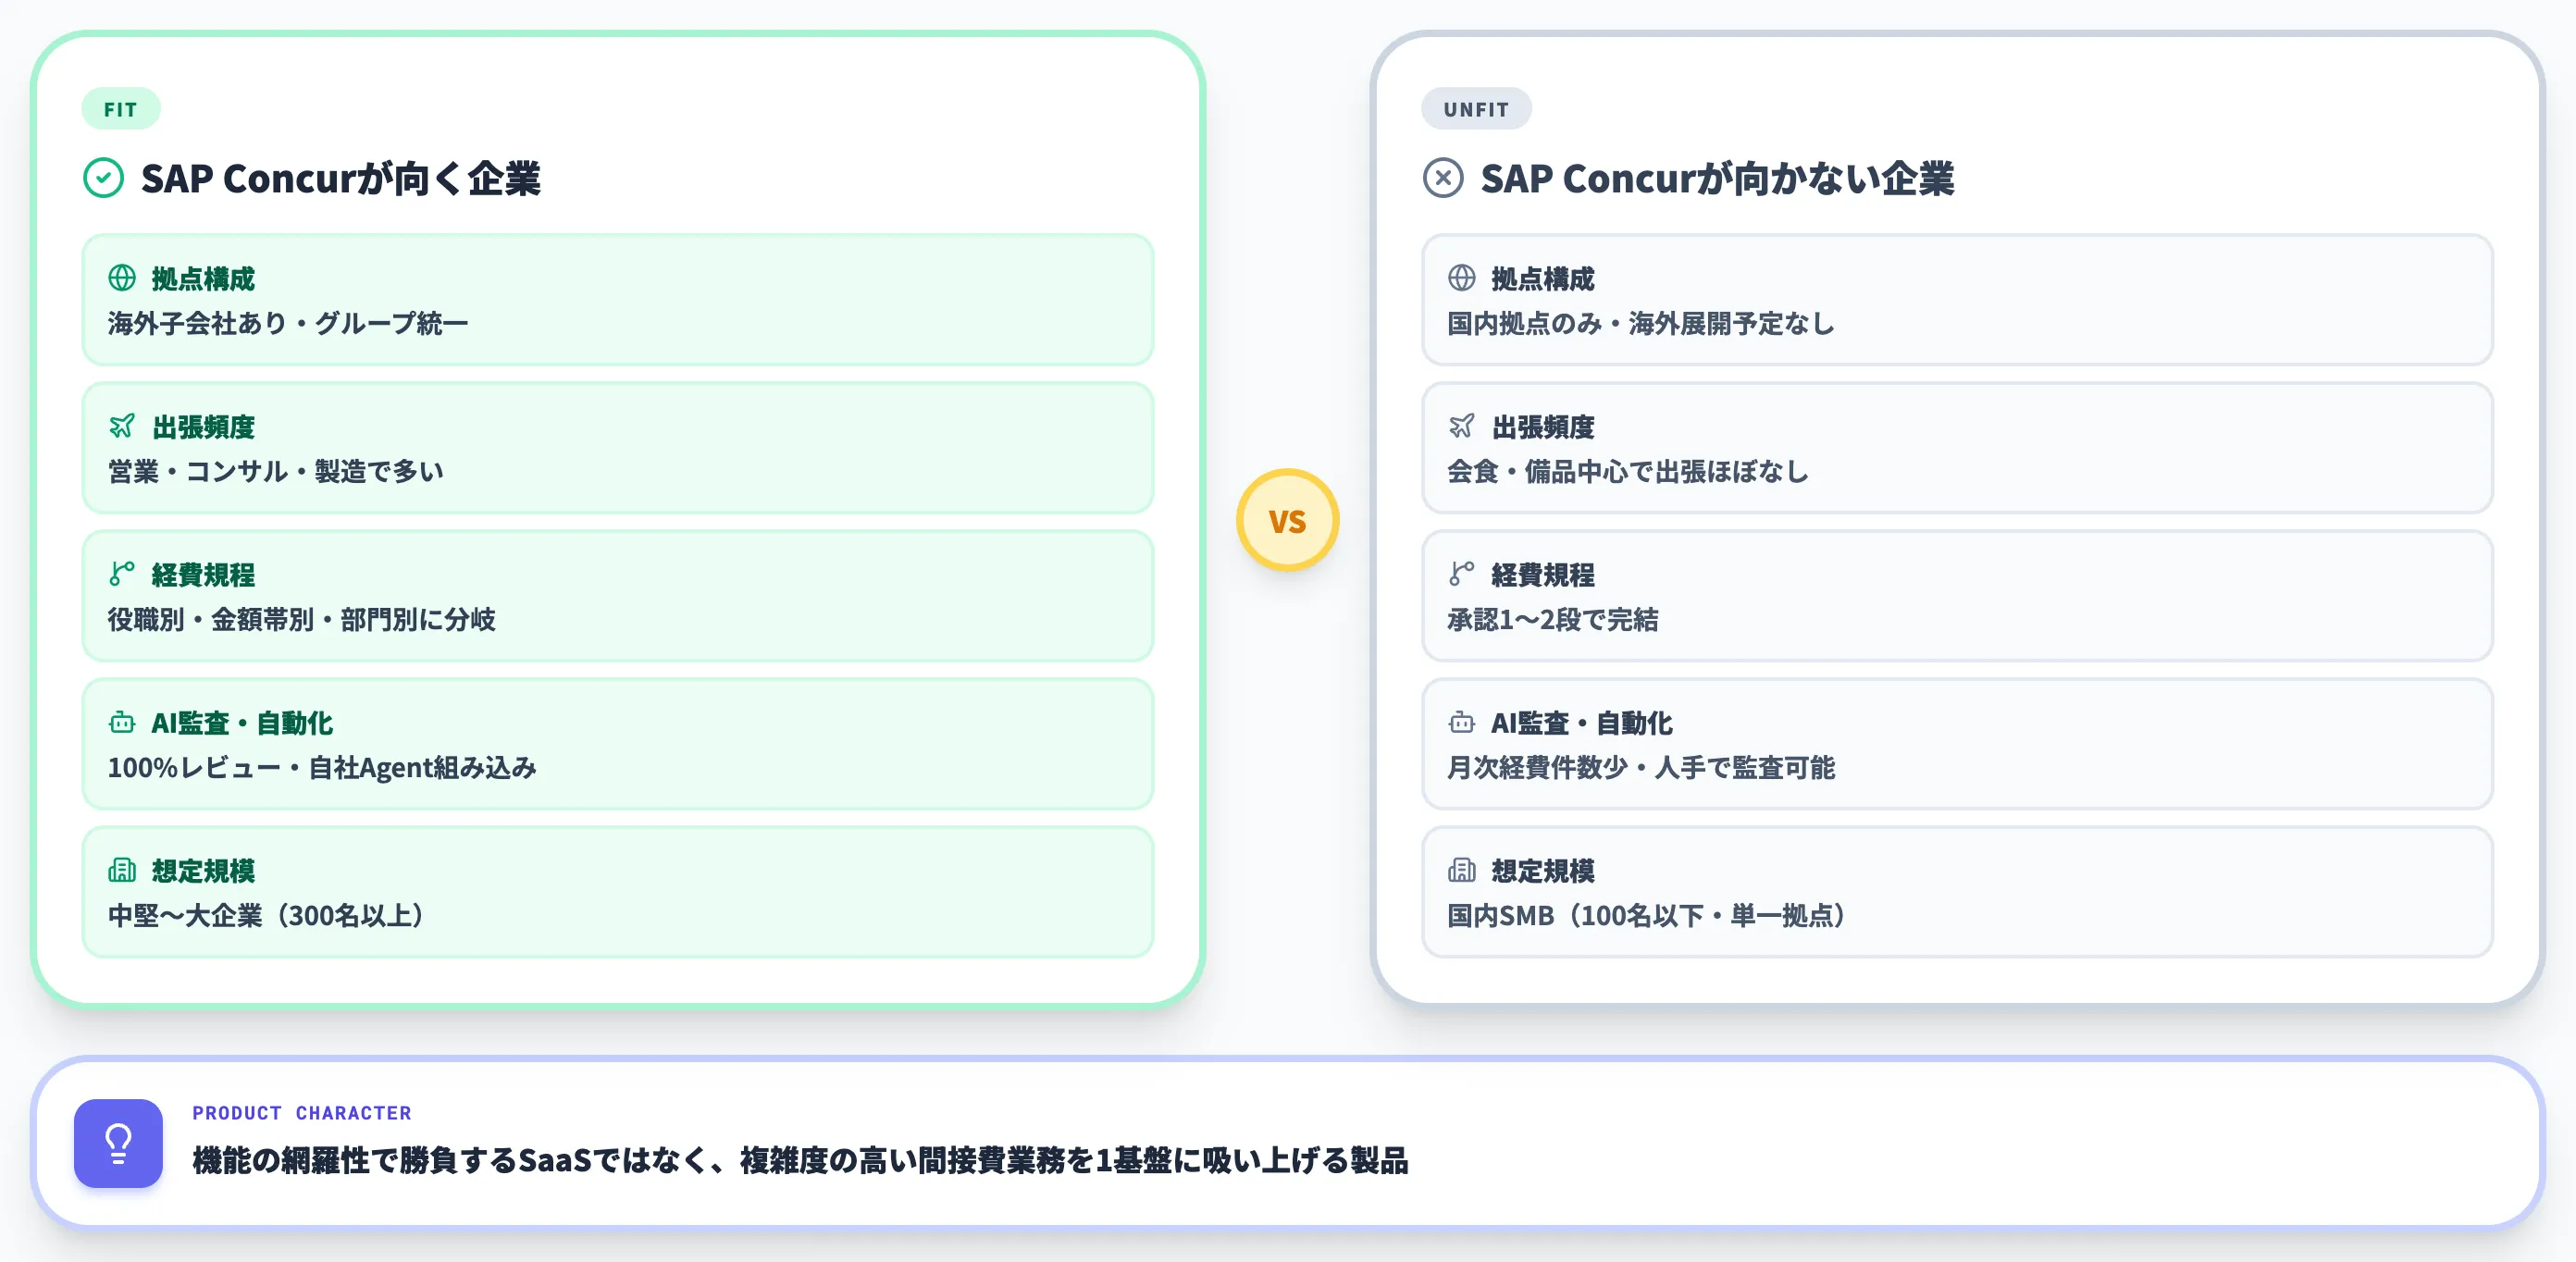The image size is (2576, 1262).
Task: Click the branch icon in the UNFIT 経費規程 card
Action: (x=1462, y=574)
